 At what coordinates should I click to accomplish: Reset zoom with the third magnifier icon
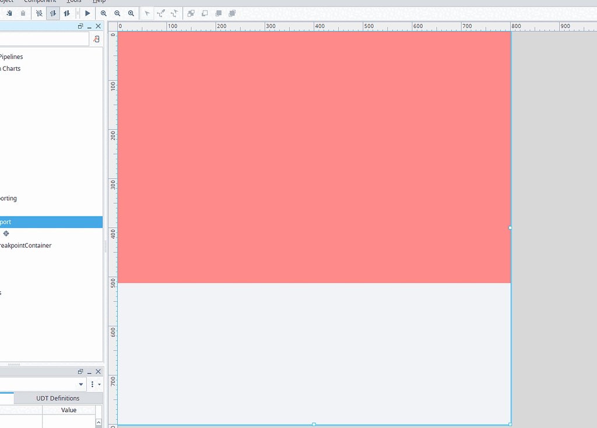coord(131,13)
